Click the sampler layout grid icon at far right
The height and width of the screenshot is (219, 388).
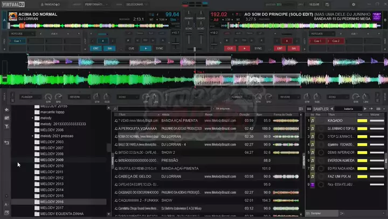coord(378,109)
